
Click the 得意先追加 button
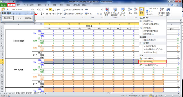click(8, 18)
